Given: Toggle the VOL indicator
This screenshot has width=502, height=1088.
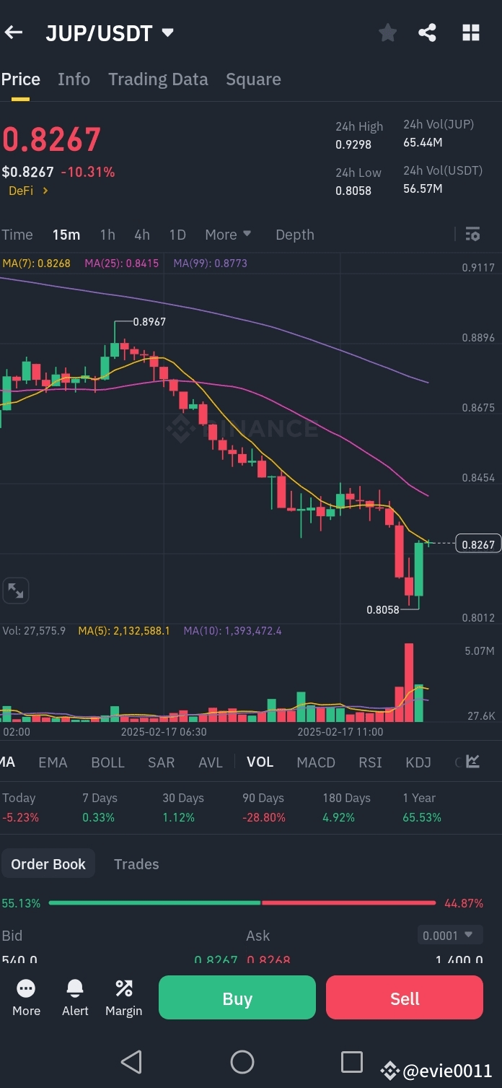Looking at the screenshot, I should 260,762.
